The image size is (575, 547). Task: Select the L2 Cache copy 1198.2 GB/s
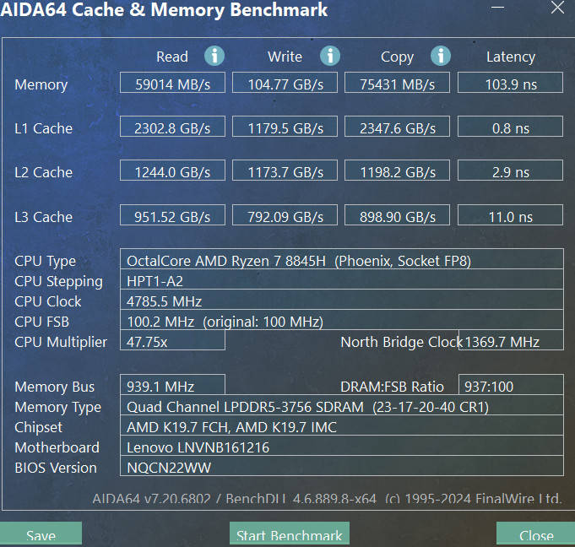pyautogui.click(x=397, y=171)
